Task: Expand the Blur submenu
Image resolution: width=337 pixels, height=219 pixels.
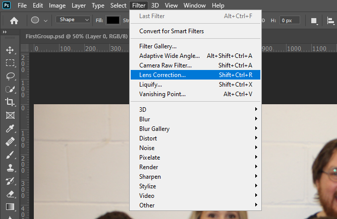Action: tap(195, 119)
